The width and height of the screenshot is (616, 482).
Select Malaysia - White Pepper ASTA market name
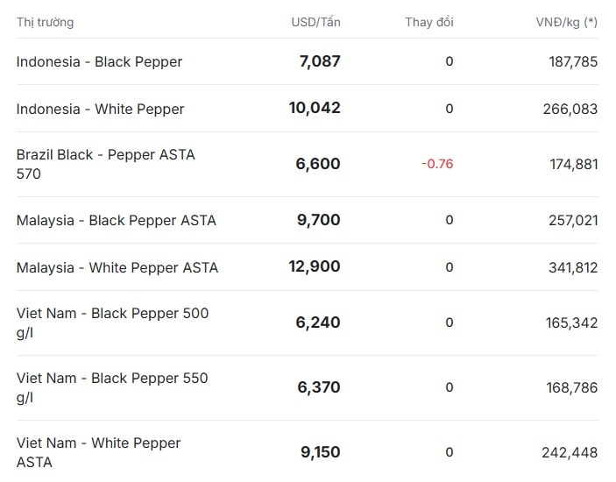coord(117,267)
